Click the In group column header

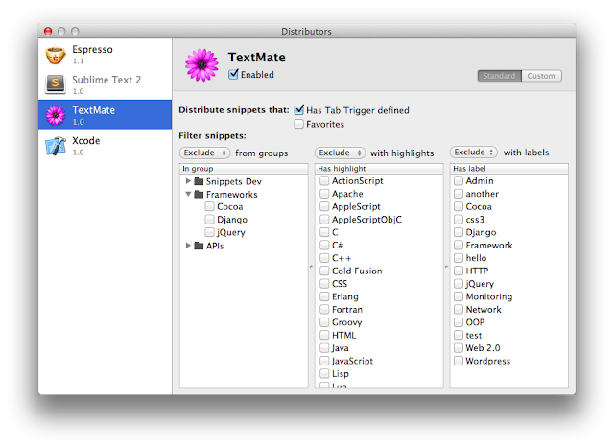(x=244, y=169)
